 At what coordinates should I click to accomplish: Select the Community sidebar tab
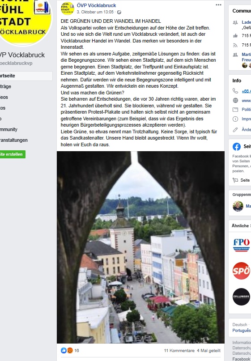(26, 129)
